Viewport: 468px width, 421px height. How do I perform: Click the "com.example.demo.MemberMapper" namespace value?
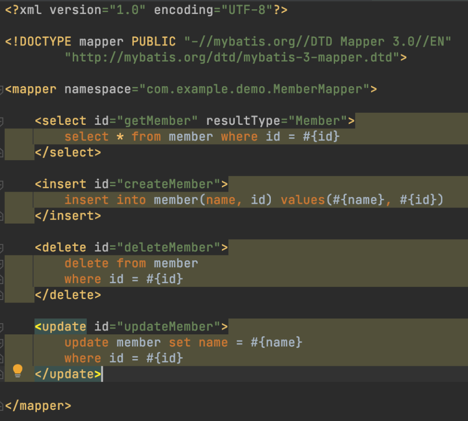click(x=255, y=90)
